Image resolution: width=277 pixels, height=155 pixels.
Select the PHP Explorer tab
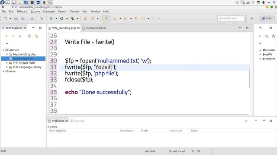tap(14, 28)
